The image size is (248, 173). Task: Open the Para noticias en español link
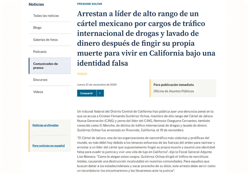(48, 146)
